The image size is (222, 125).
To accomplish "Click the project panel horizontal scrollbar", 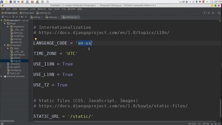I will pyautogui.click(x=7, y=121).
